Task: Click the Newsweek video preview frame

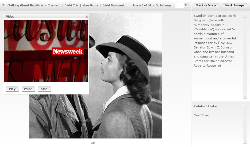Action: pos(46,51)
